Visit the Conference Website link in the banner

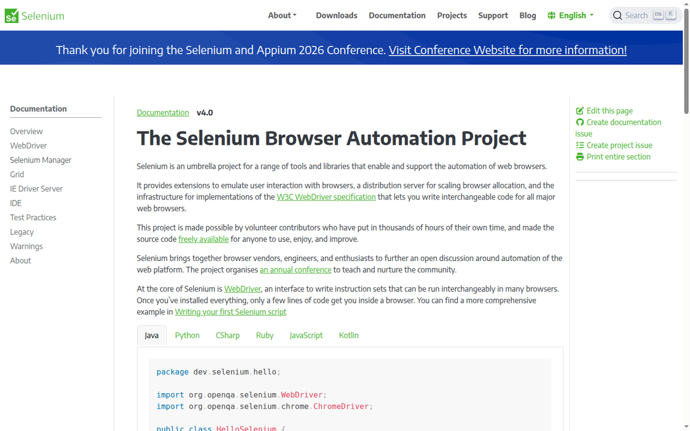(x=508, y=50)
